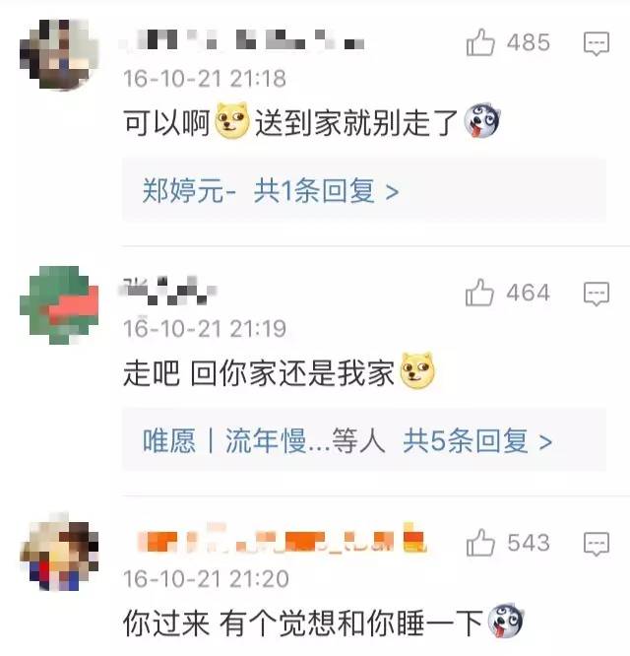
Task: Tap the second commenter's blurred username
Action: coord(169,290)
